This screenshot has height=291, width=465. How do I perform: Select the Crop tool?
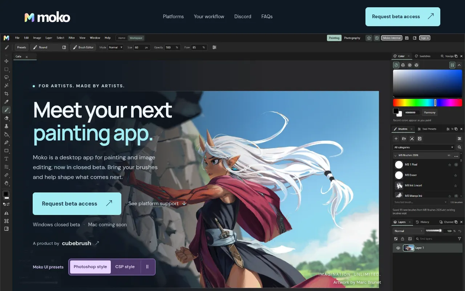click(6, 94)
